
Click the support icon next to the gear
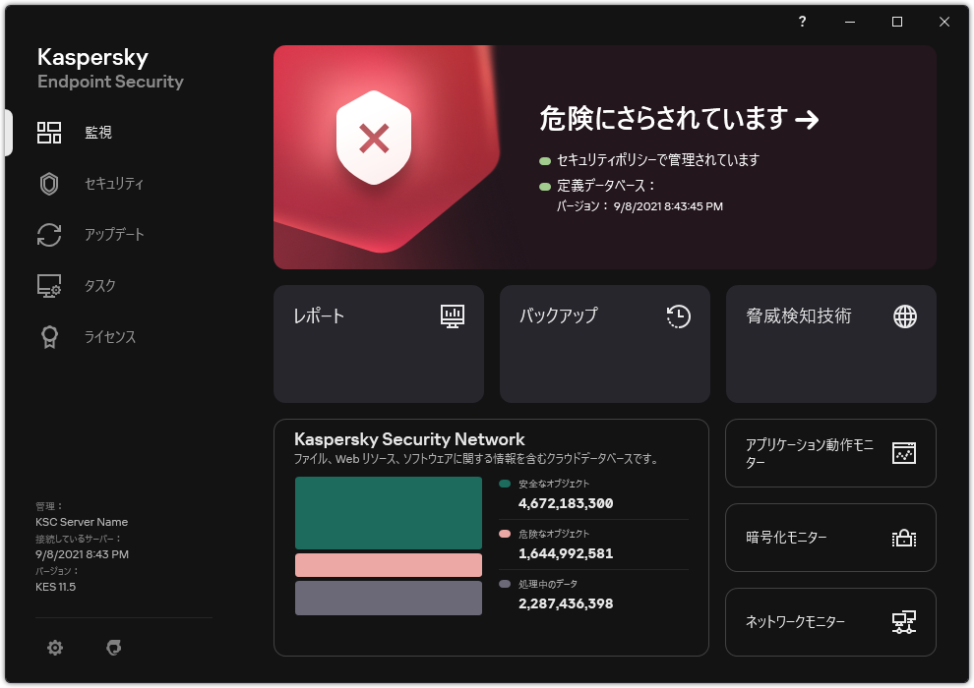pos(113,648)
